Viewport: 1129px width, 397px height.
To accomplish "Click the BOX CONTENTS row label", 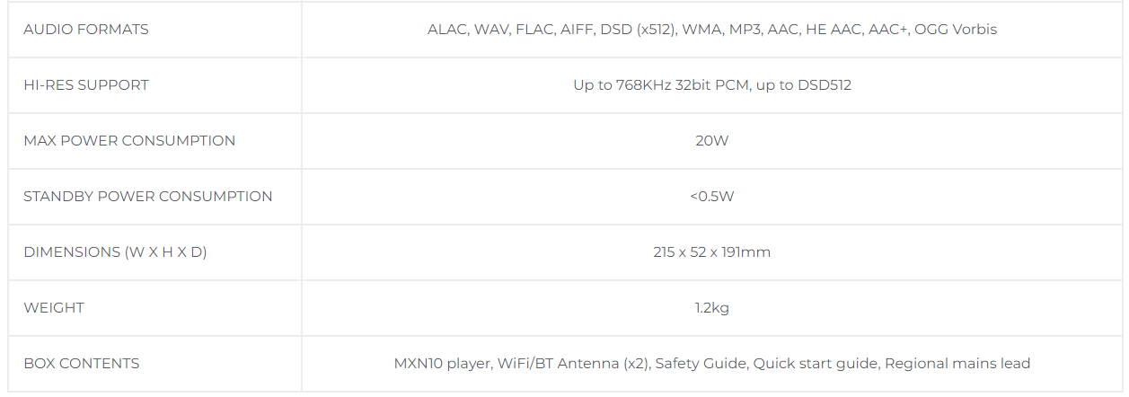I will pos(82,364).
